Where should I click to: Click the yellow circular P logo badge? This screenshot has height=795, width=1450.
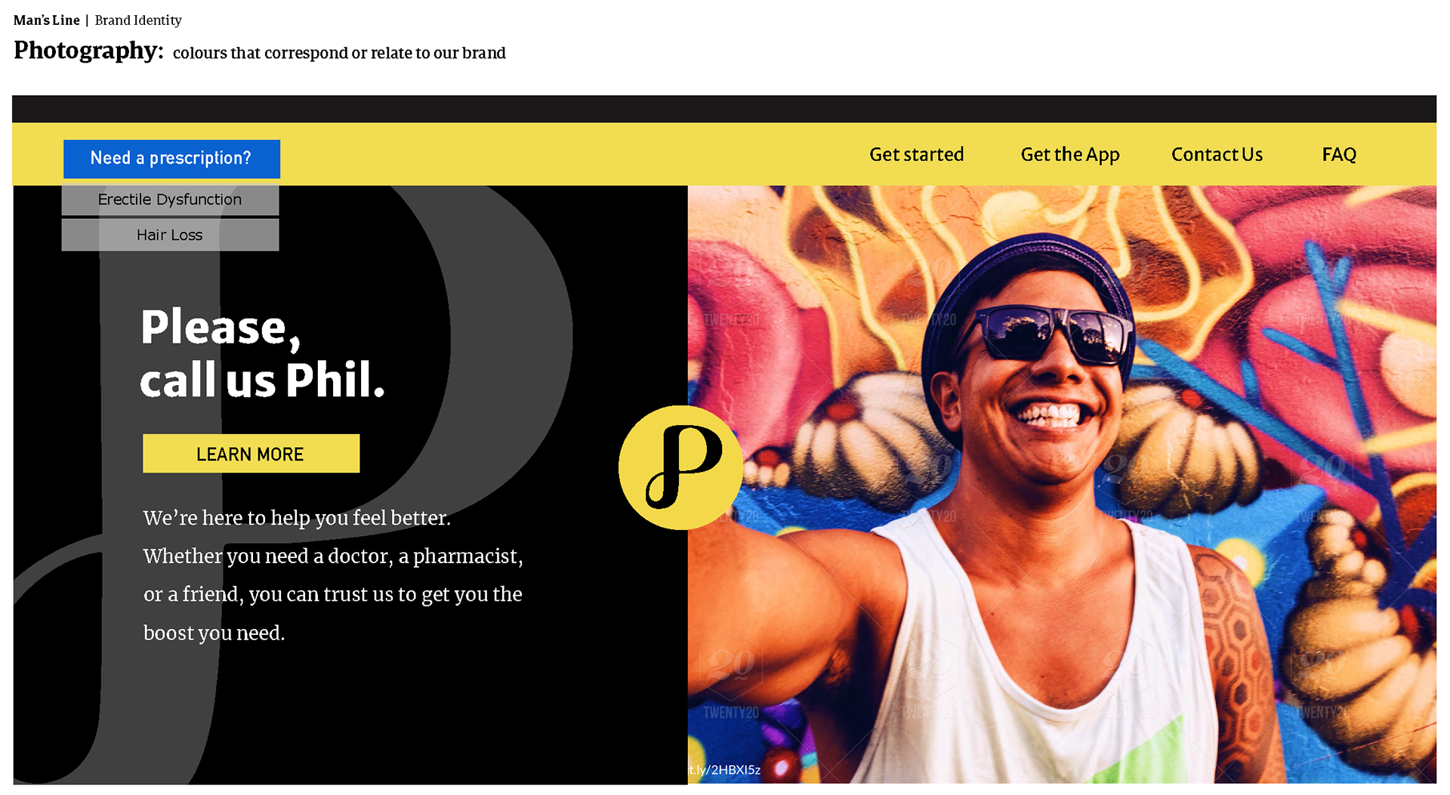coord(680,467)
